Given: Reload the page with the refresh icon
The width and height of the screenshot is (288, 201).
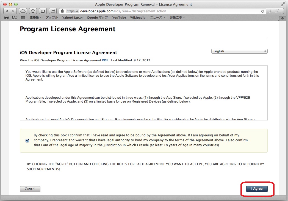Looking at the screenshot, I should pos(263,11).
